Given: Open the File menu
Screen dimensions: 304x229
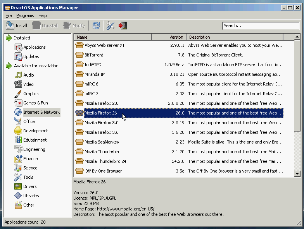Looking at the screenshot, I should pyautogui.click(x=9, y=15).
